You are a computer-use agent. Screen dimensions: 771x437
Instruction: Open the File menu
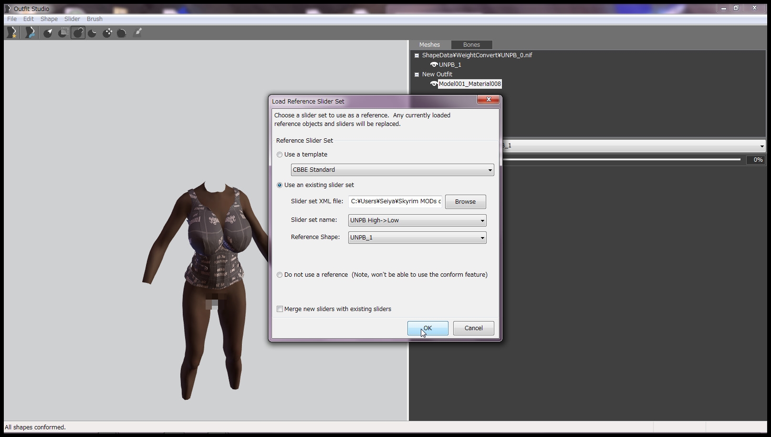12,19
